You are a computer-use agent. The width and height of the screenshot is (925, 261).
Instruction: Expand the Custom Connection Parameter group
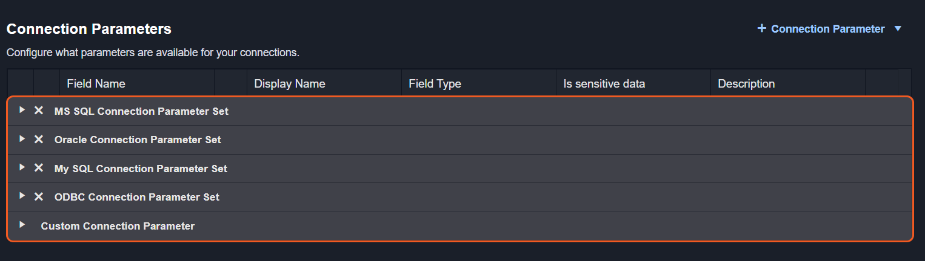click(x=22, y=225)
